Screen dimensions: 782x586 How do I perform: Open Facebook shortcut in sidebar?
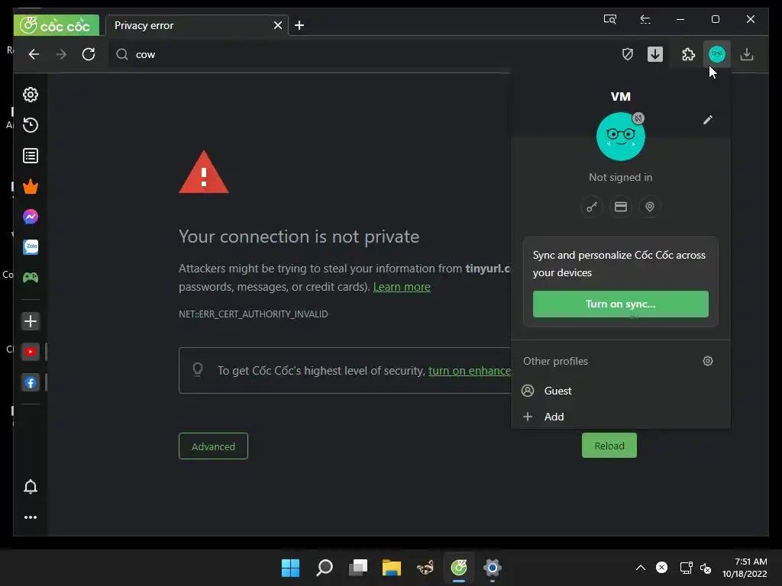click(31, 383)
